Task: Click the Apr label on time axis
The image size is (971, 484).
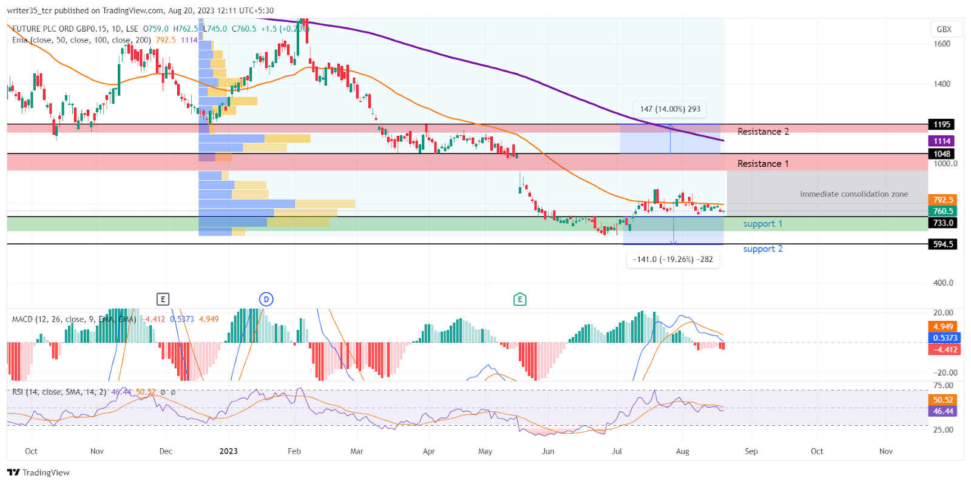Action: (429, 451)
